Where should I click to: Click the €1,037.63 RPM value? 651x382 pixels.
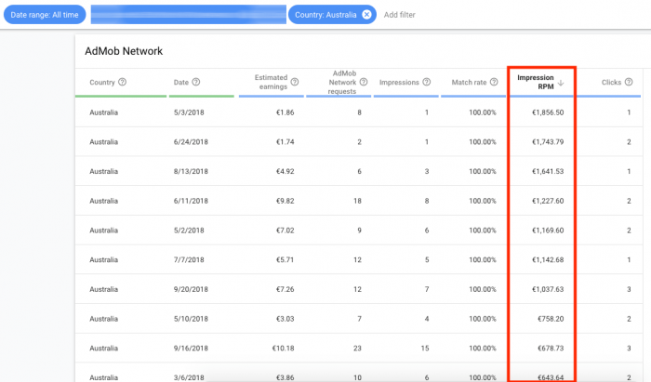(548, 289)
